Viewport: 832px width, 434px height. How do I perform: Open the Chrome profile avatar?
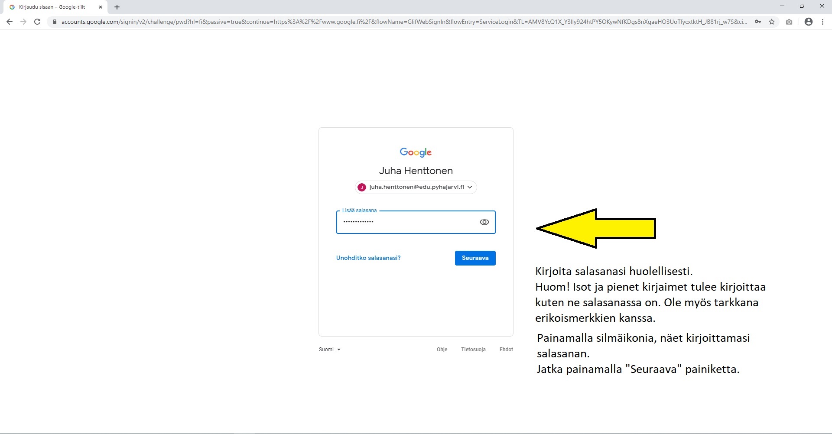click(x=808, y=22)
